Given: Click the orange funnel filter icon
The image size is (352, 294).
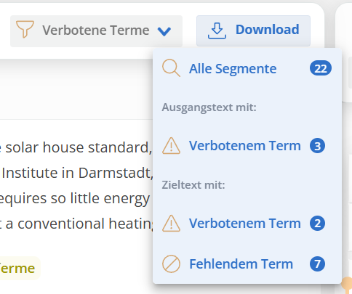Looking at the screenshot, I should 25,29.
